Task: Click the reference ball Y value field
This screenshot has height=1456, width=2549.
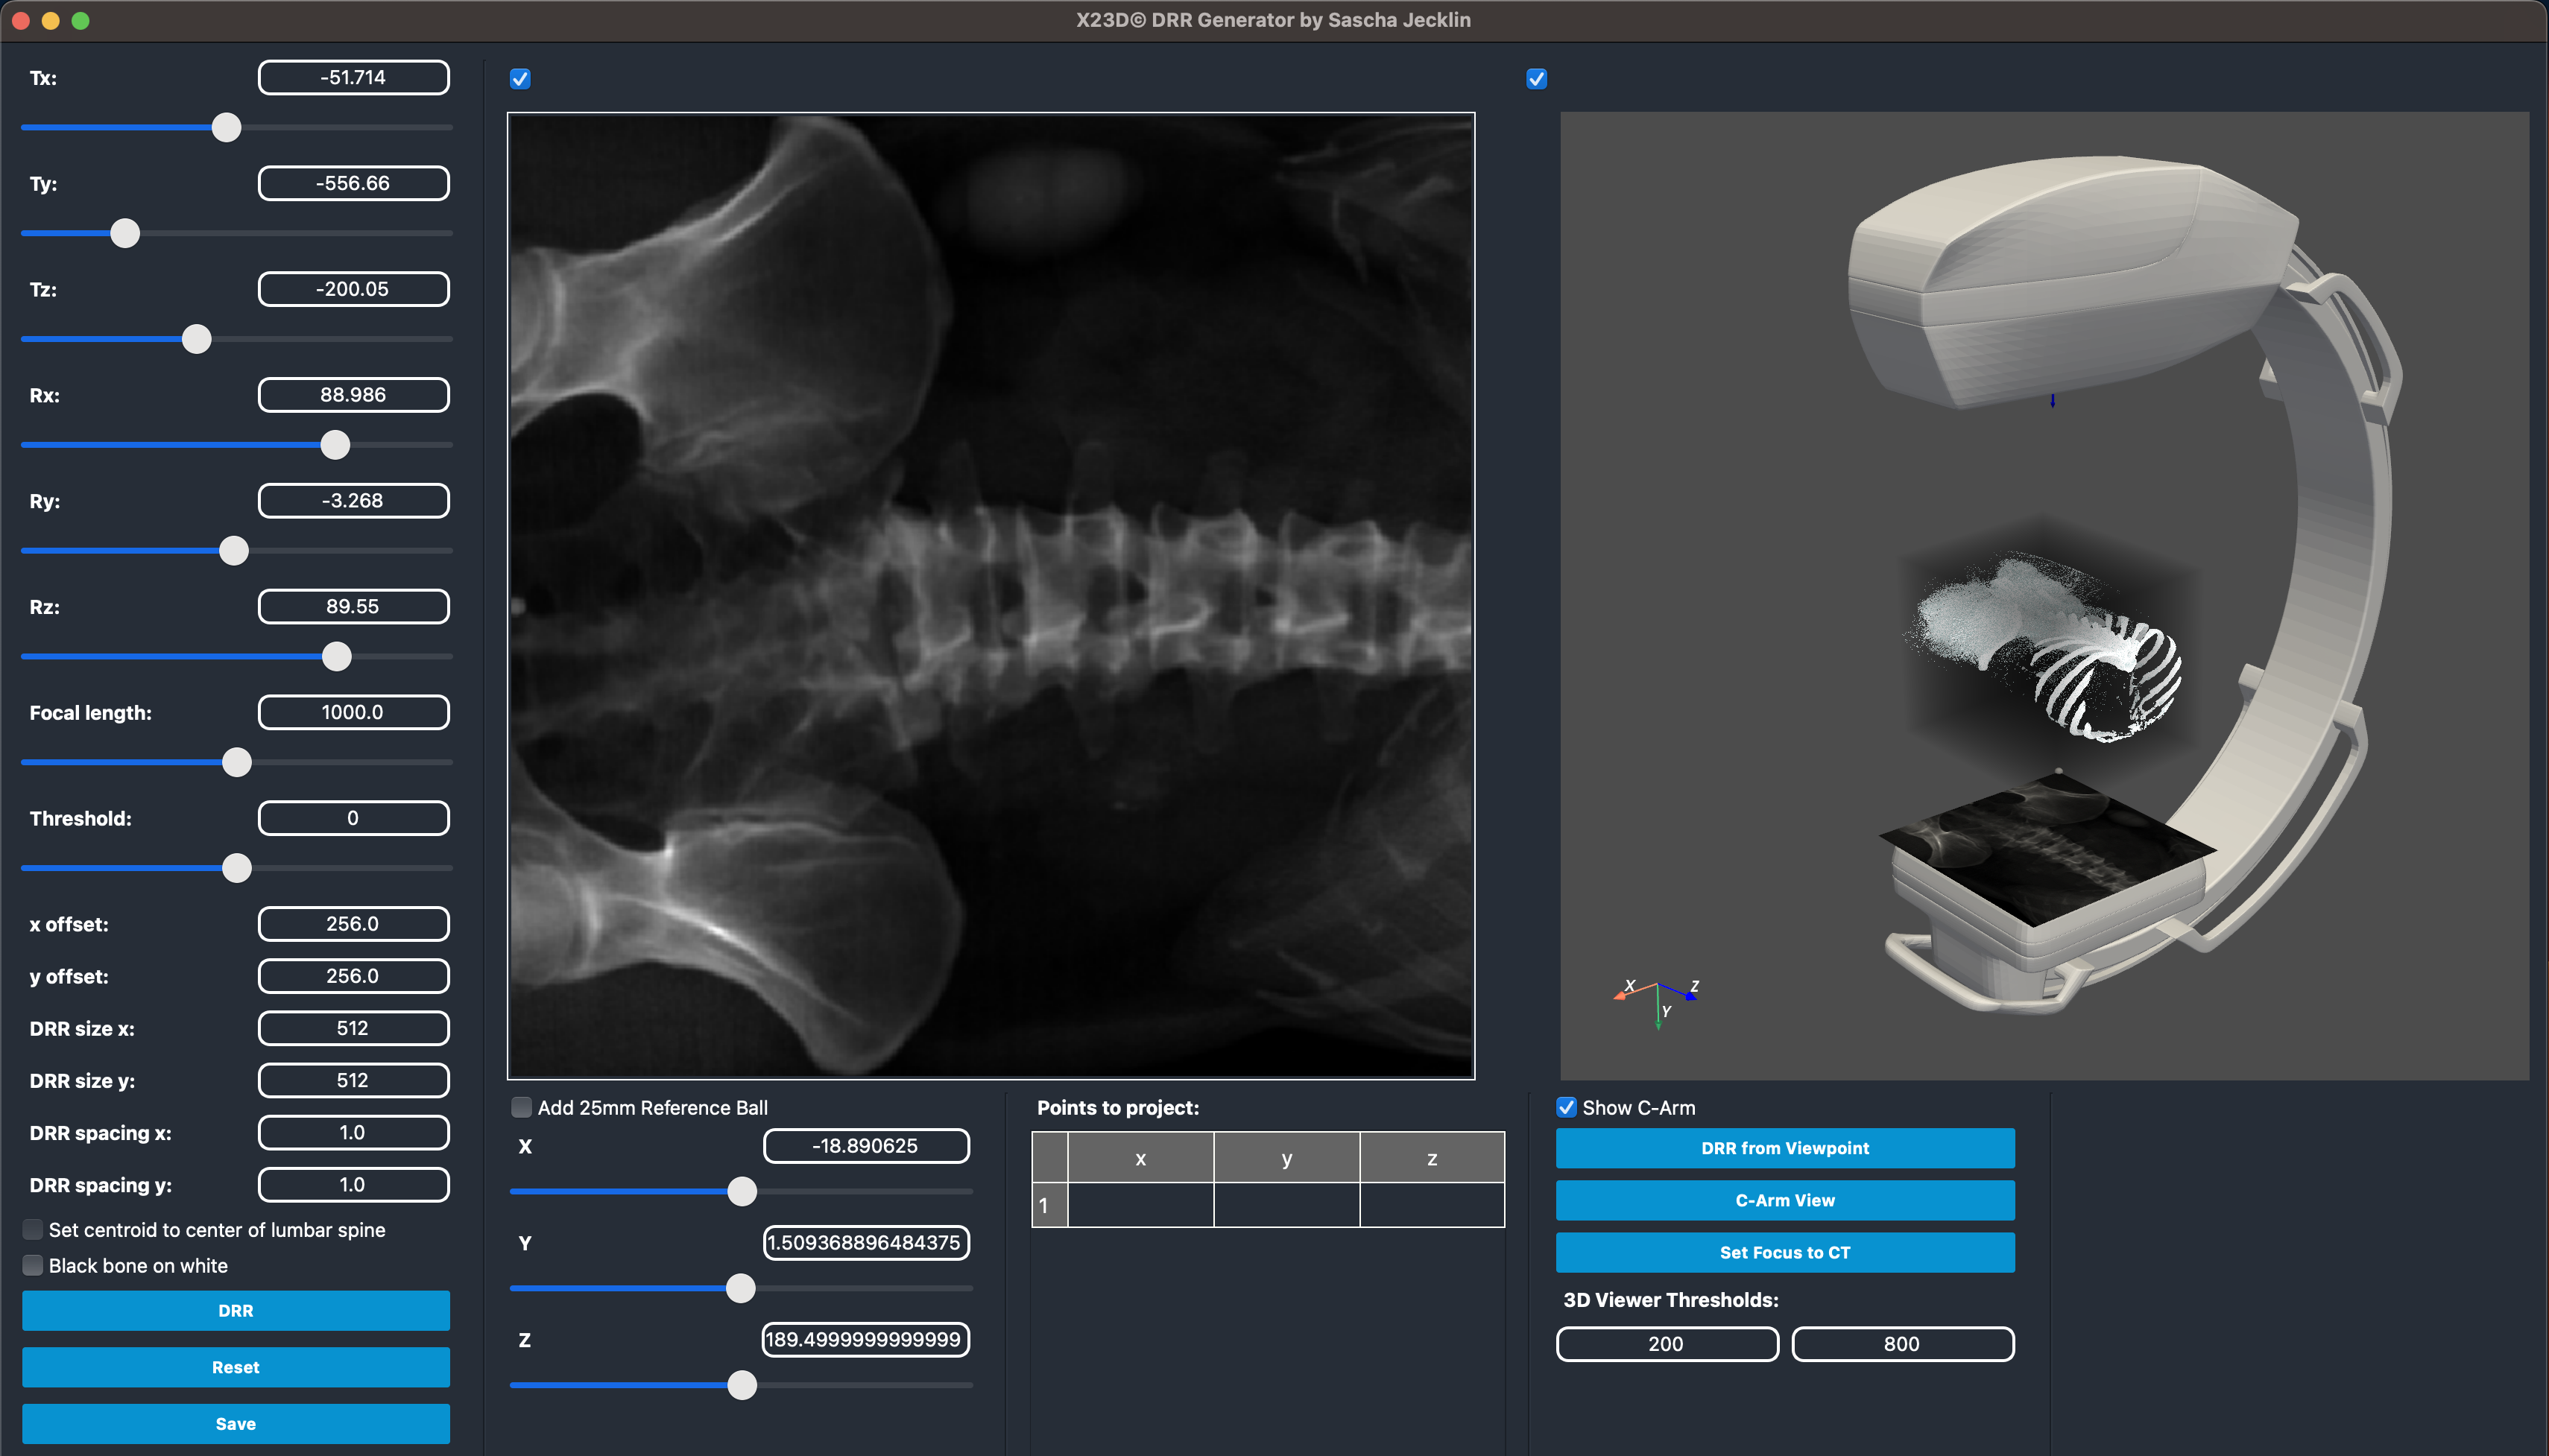Action: (x=866, y=1243)
